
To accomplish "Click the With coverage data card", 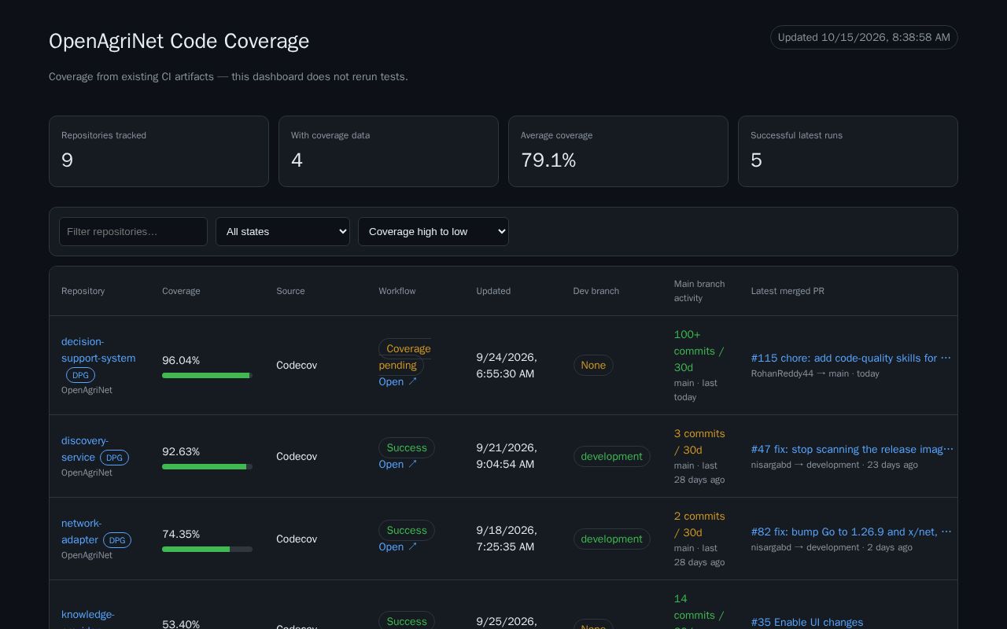I will coord(389,151).
